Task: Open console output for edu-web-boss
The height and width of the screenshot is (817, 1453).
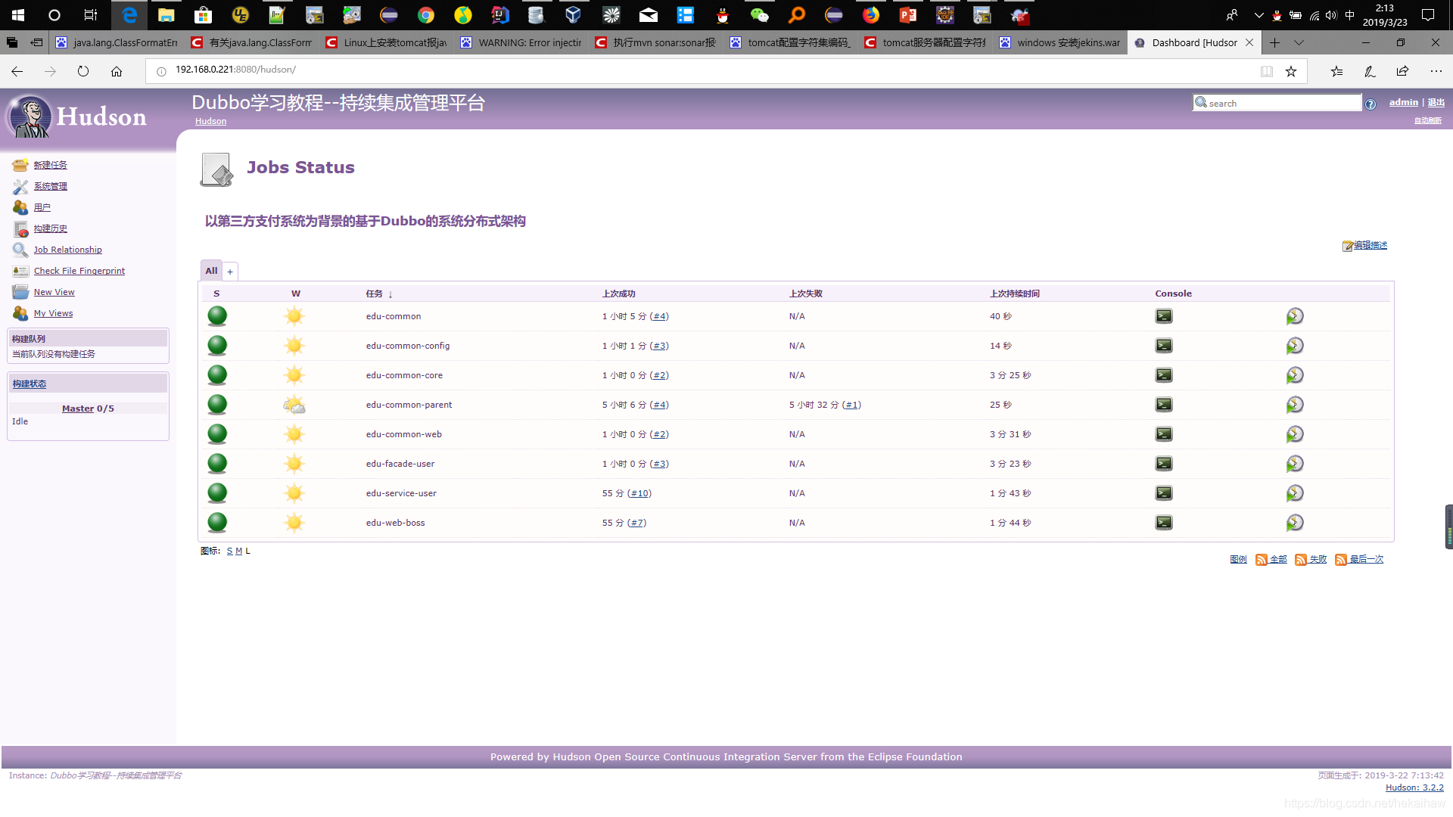Action: click(1164, 523)
